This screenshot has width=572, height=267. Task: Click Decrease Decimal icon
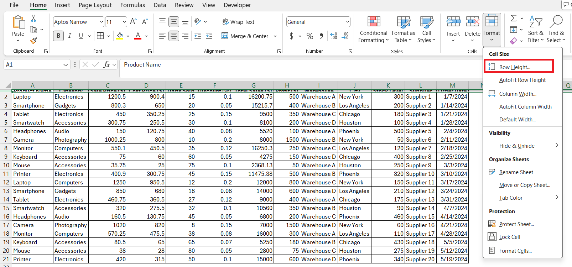point(345,36)
